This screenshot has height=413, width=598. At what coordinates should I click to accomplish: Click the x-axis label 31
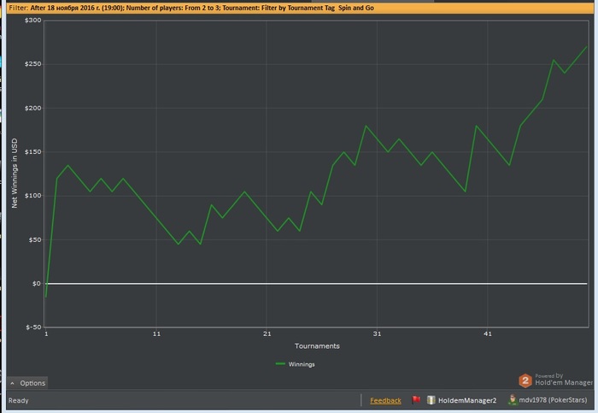point(377,334)
